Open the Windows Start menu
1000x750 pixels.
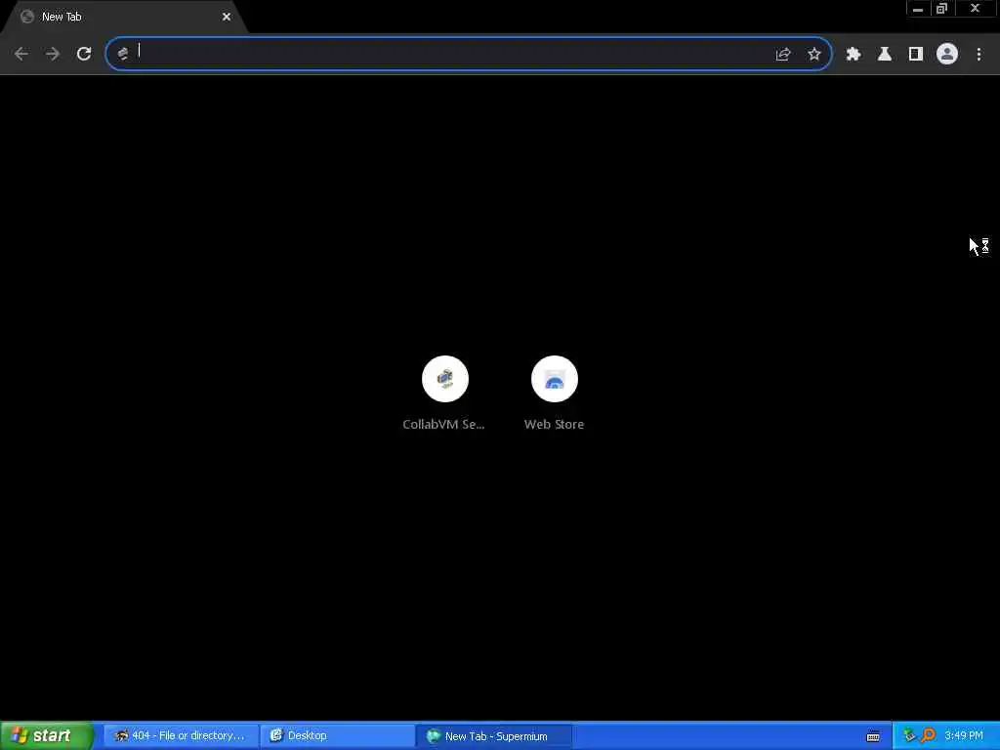[47, 735]
